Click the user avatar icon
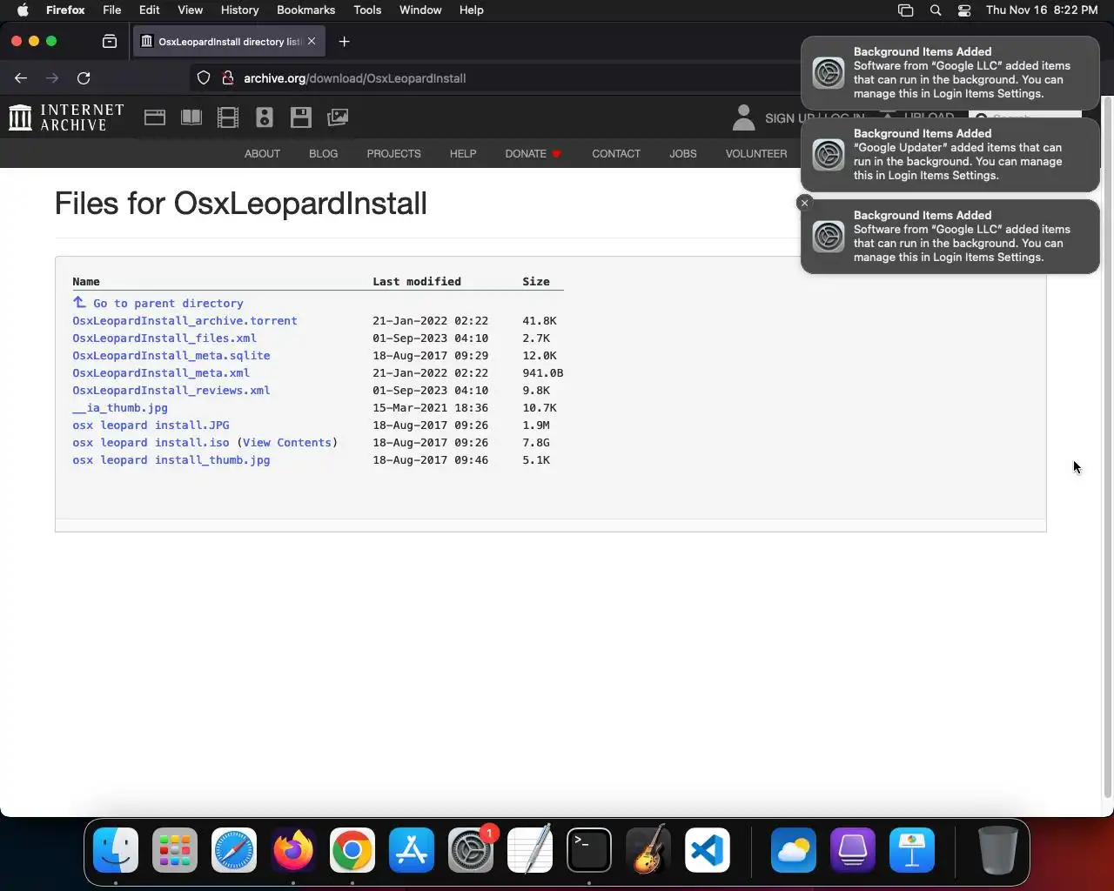Image resolution: width=1114 pixels, height=891 pixels. click(743, 117)
